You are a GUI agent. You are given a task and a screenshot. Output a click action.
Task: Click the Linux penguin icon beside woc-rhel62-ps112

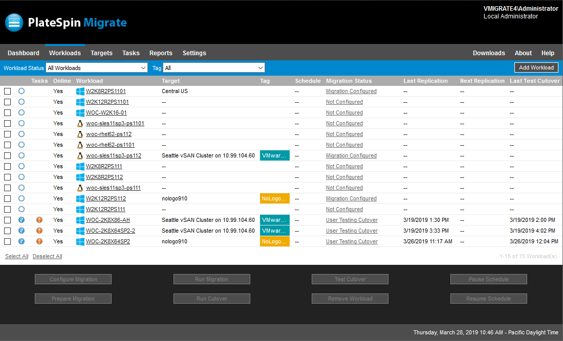click(x=80, y=134)
